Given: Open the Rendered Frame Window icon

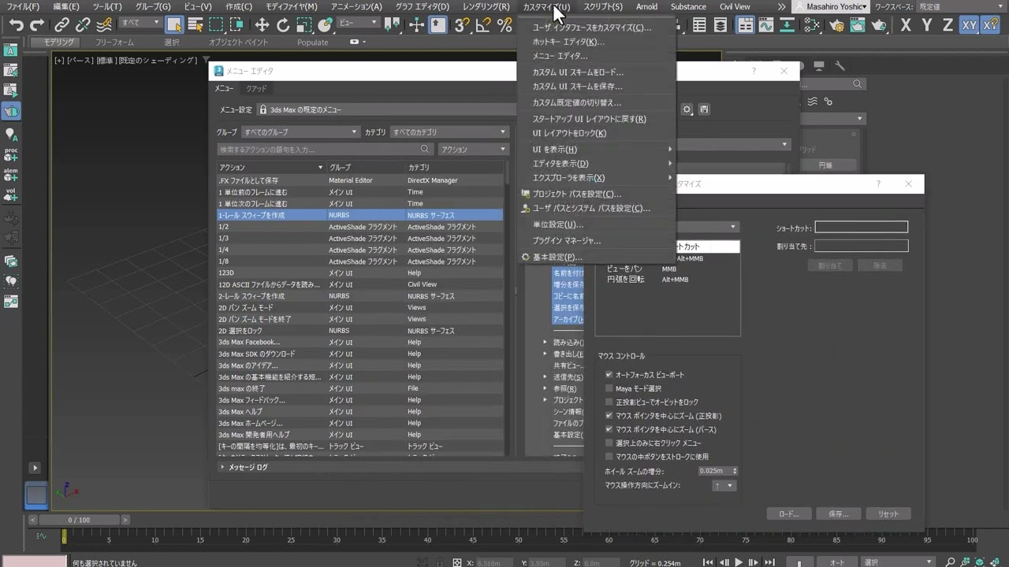Looking at the screenshot, I should [x=857, y=25].
